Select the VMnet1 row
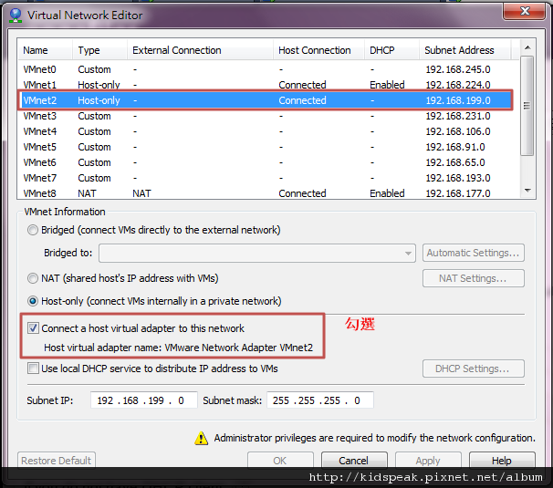The width and height of the screenshot is (553, 488). click(x=266, y=85)
